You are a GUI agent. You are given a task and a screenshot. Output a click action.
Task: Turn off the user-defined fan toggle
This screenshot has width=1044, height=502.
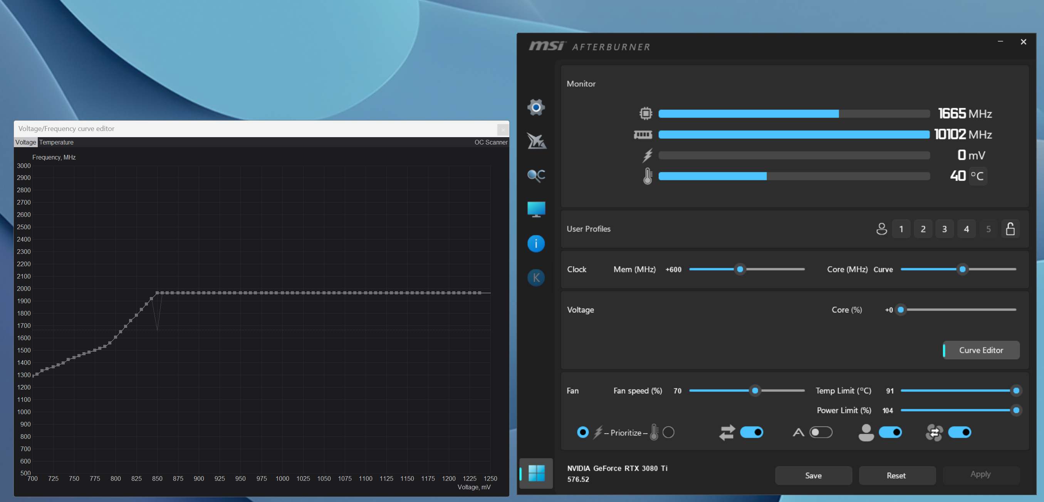[890, 432]
